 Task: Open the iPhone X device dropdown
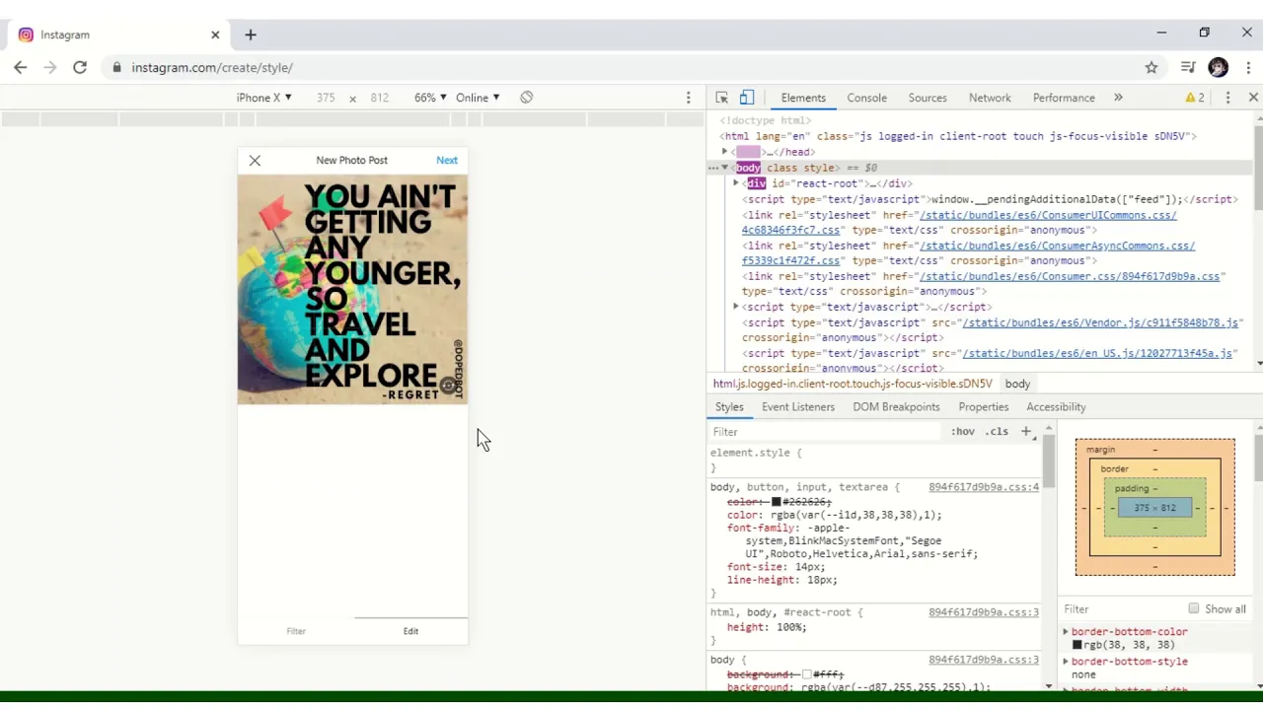pos(263,98)
